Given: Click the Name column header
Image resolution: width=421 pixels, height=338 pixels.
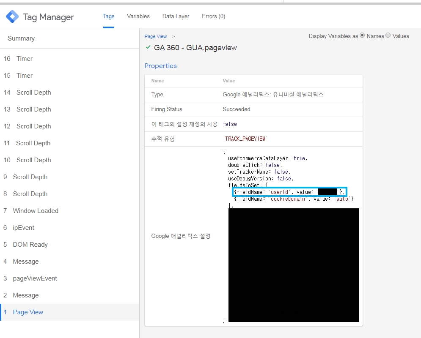Looking at the screenshot, I should pyautogui.click(x=157, y=81).
